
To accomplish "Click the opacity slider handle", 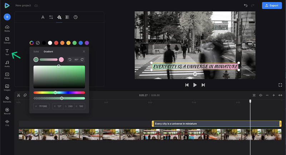I will coord(61,98).
